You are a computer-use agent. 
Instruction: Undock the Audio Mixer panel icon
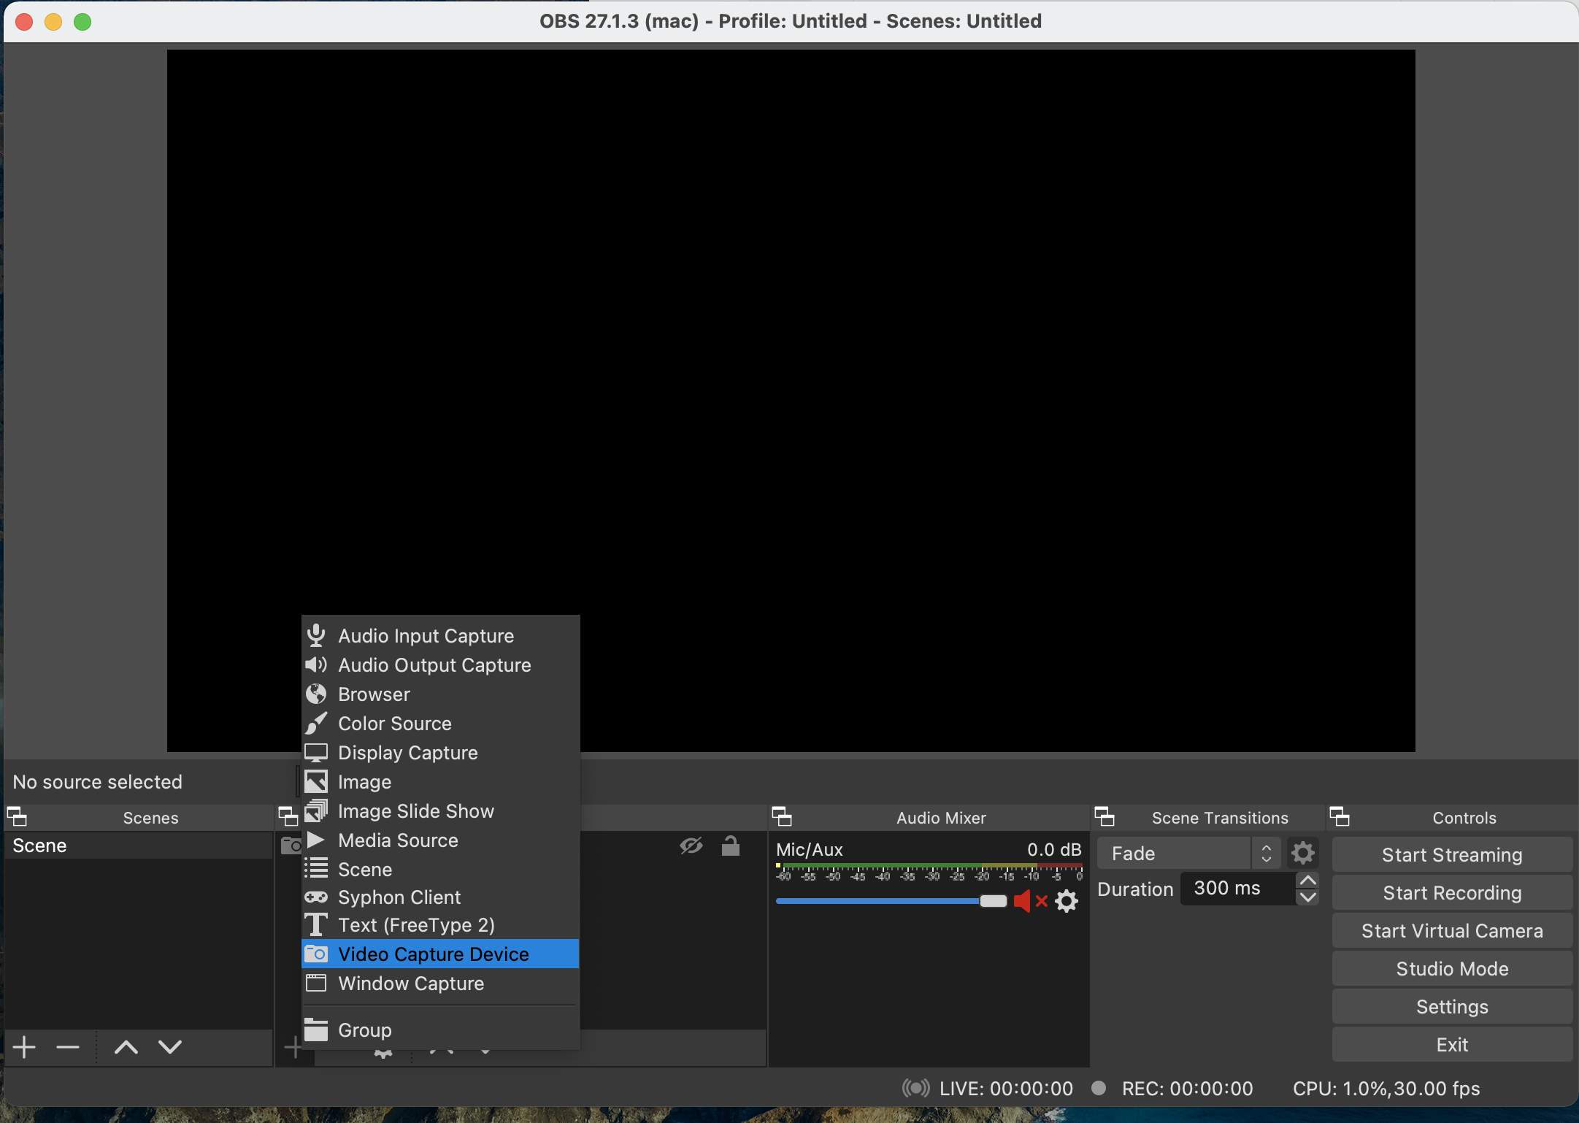pos(782,816)
